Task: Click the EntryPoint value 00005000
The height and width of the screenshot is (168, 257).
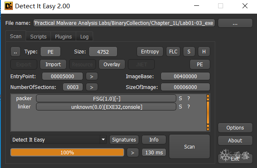Action: [x=62, y=77]
